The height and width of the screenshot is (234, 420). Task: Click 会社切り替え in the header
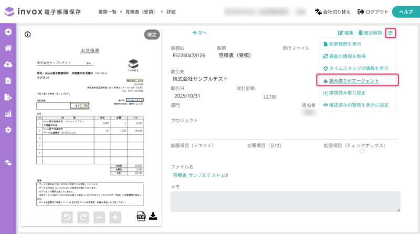(332, 12)
